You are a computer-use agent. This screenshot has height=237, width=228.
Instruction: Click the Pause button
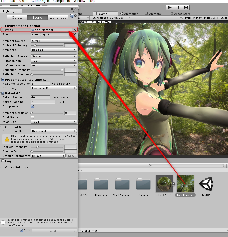pos(178,7)
